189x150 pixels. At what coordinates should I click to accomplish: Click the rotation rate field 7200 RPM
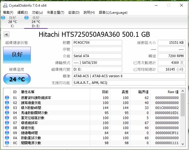click(172, 56)
